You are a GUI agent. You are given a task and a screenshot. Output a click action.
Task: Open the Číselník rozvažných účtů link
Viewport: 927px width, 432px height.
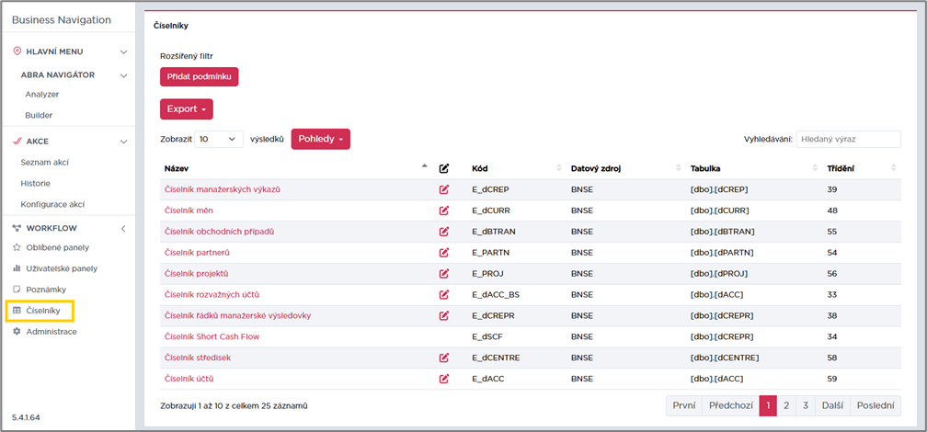[x=212, y=294]
